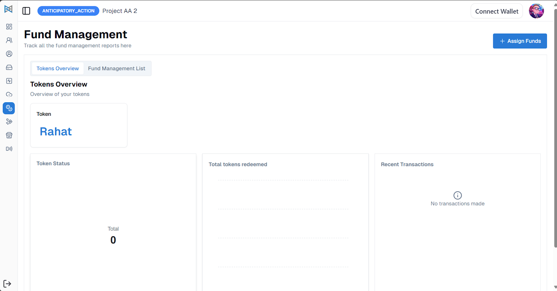Open the store sidebar icon
The height and width of the screenshot is (291, 557).
point(9,135)
